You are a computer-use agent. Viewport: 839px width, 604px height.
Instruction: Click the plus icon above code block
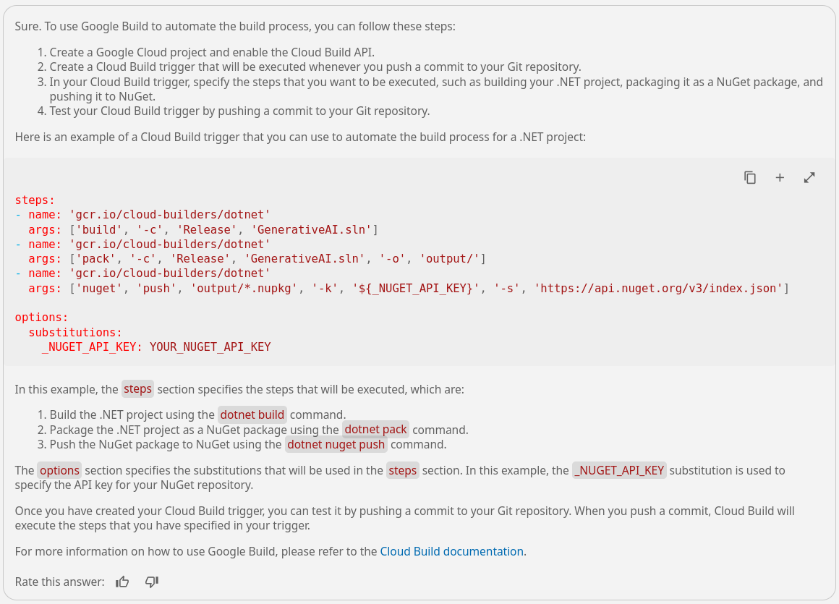[780, 178]
